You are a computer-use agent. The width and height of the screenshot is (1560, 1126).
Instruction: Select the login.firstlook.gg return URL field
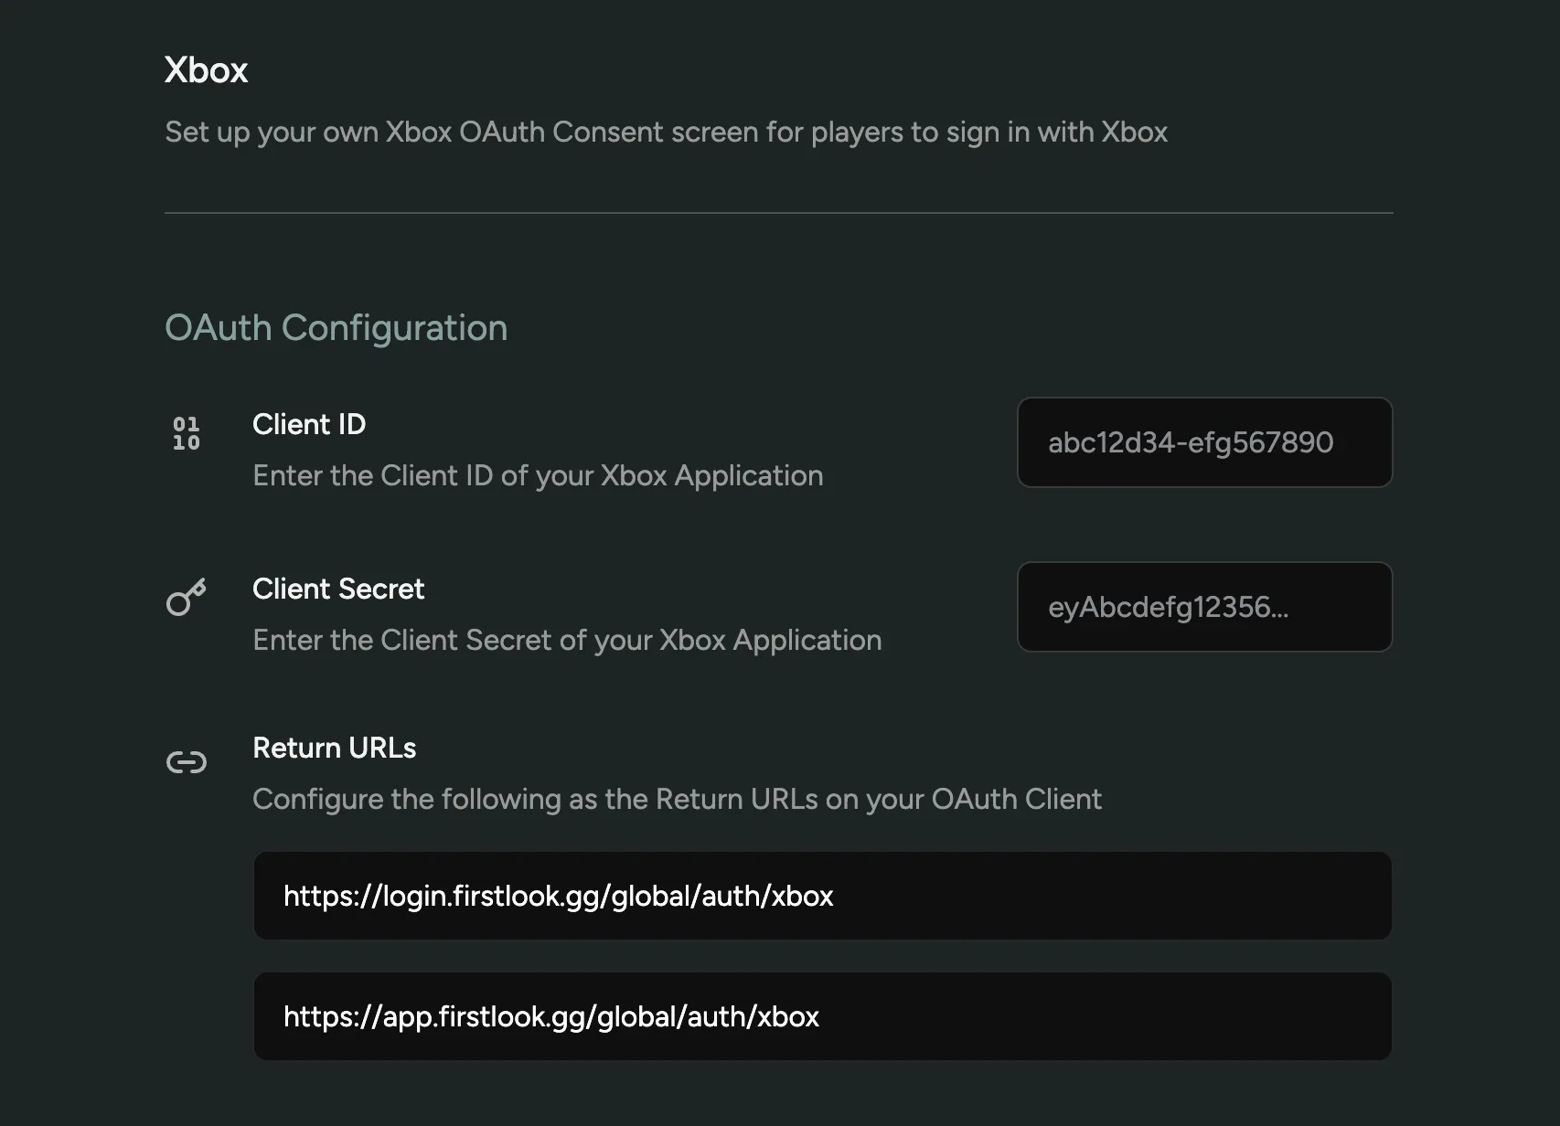[x=821, y=896]
